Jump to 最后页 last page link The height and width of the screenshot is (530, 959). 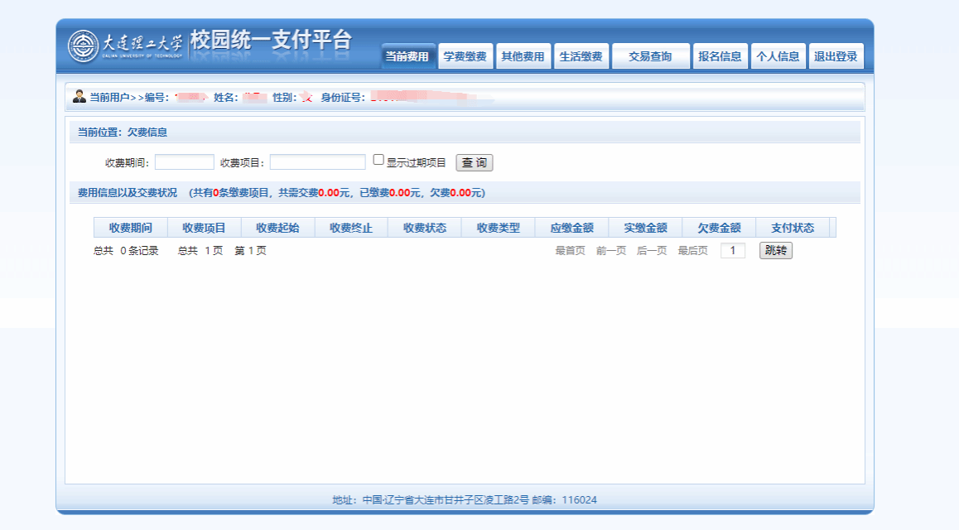click(693, 251)
